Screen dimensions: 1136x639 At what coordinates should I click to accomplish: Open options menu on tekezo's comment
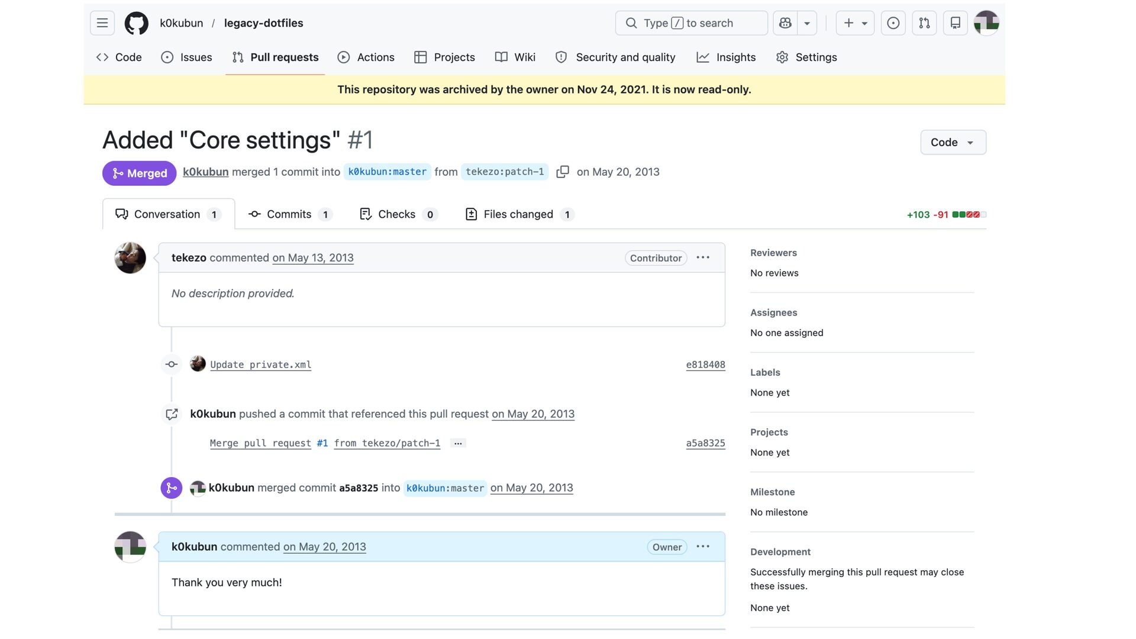[703, 258]
